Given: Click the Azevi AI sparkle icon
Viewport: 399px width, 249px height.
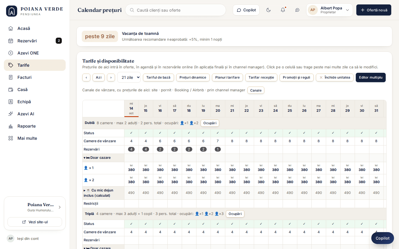Looking at the screenshot, I should 11,114.
